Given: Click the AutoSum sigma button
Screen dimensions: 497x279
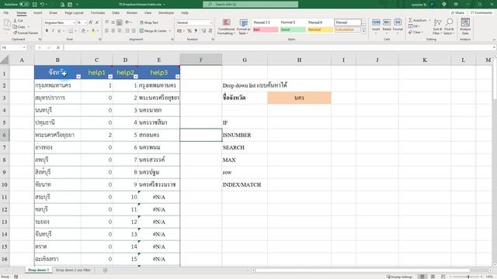Looking at the screenshot, I should 418,20.
